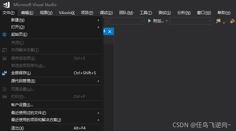Toggle the pin icon on the panel tab

[104, 32]
